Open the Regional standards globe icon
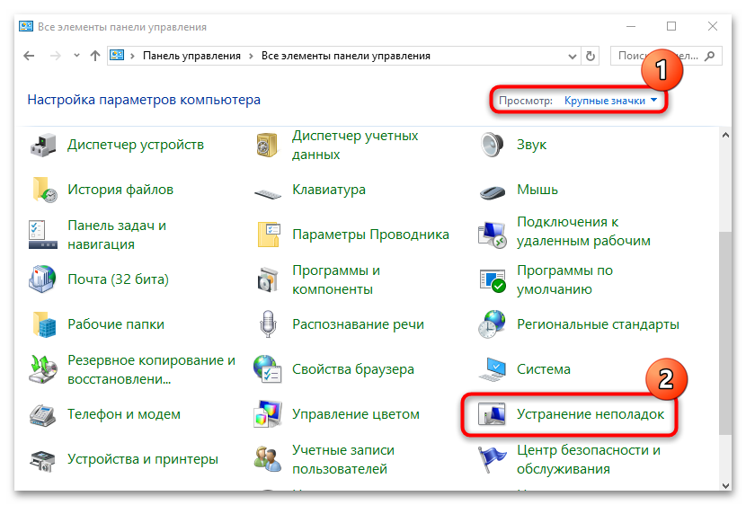746x505 pixels. 492,324
